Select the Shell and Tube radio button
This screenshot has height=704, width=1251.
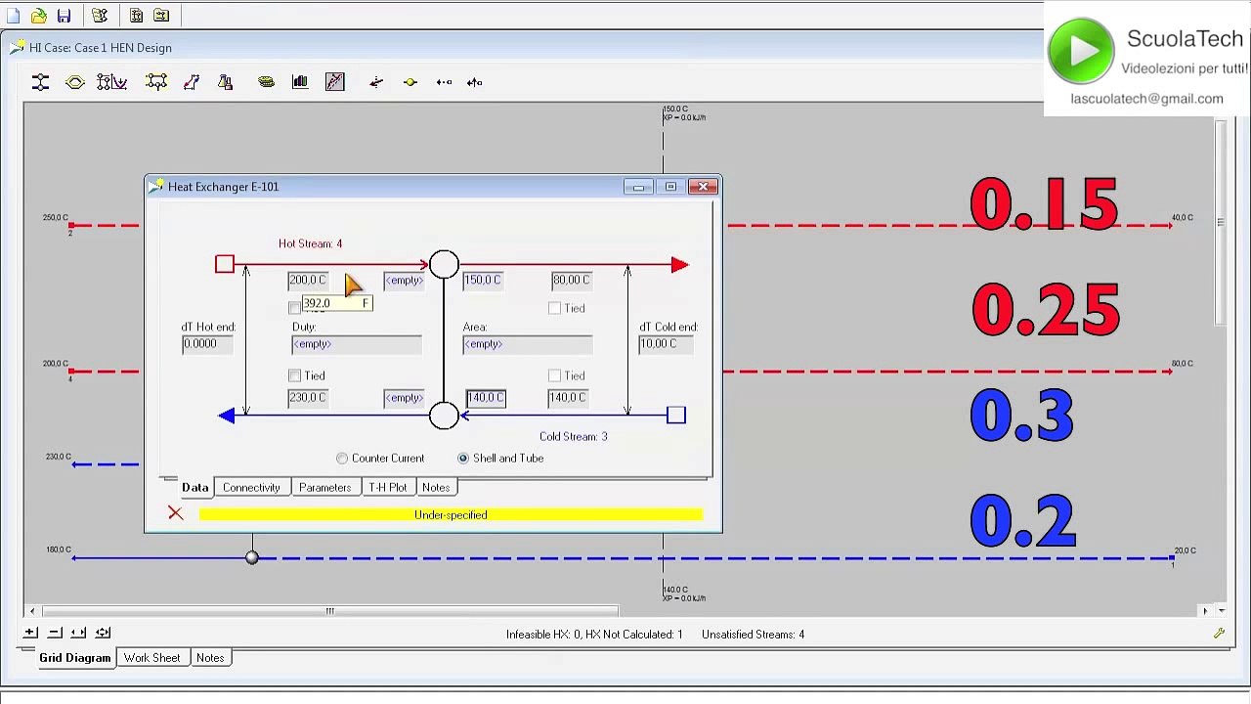[463, 458]
